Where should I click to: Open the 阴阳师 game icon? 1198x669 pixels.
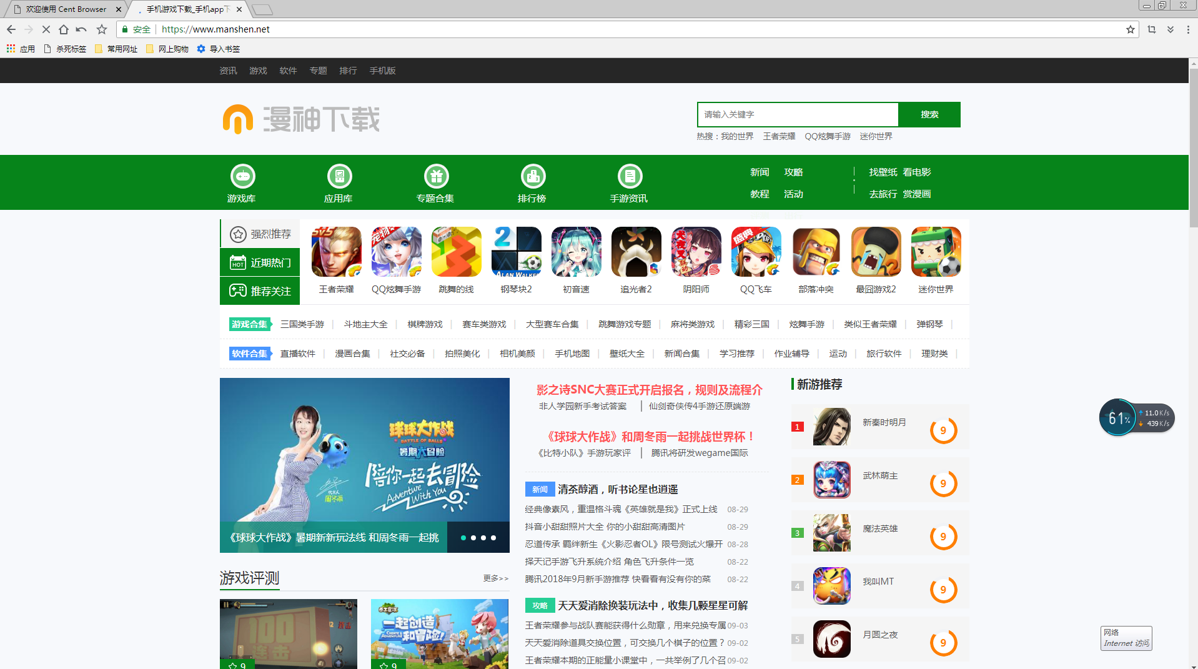696,252
